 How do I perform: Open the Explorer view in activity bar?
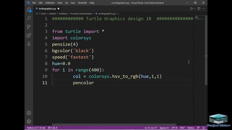coord(29,10)
